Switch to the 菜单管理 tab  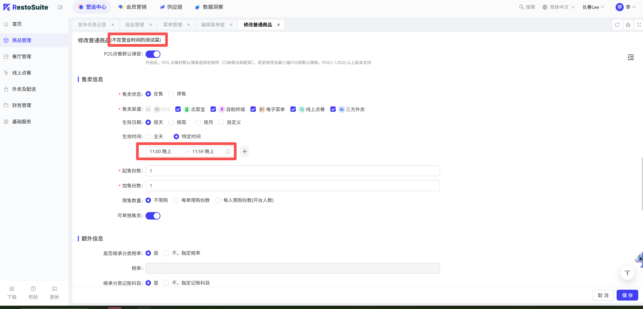[x=173, y=25]
